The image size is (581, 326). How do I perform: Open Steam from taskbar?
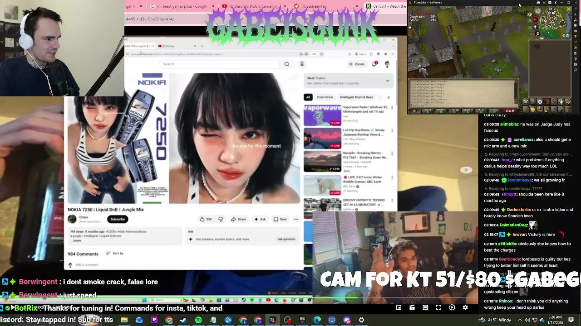point(183,320)
